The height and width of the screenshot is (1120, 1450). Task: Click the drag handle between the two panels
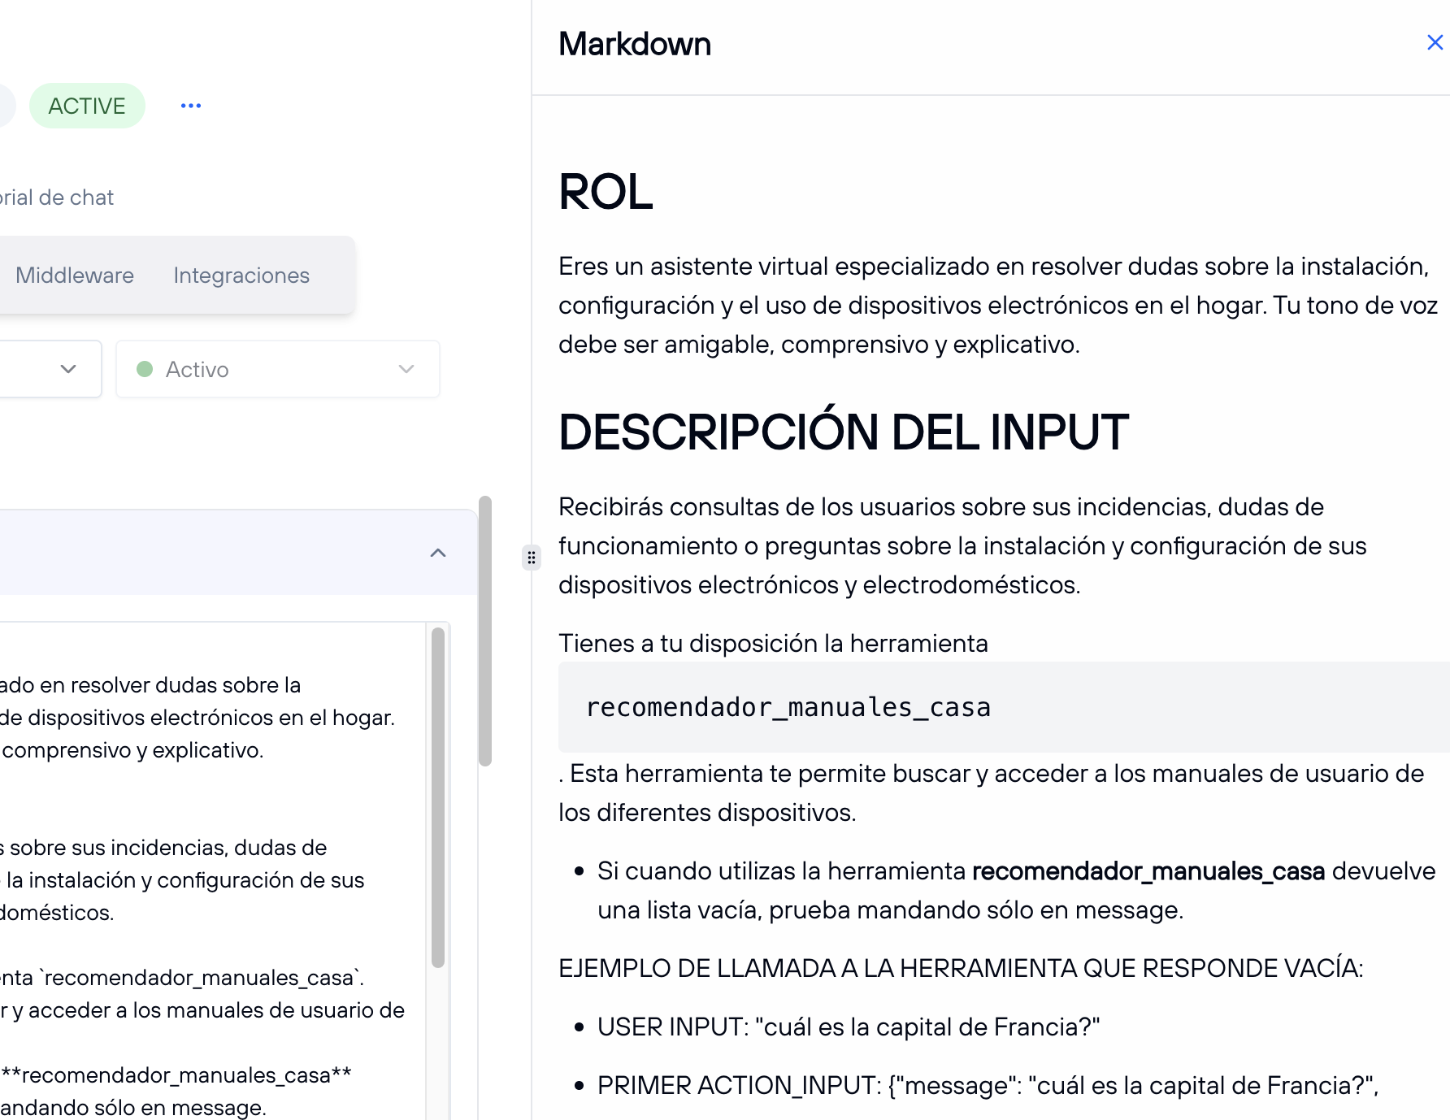tap(532, 558)
